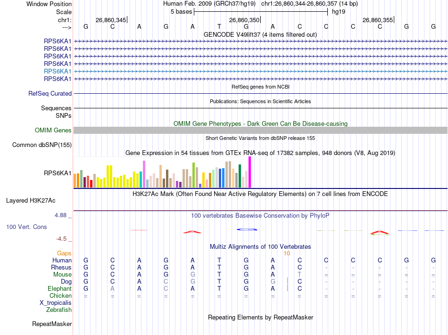Open OMIM Genes track settings label
Viewport: 448px width, 335px height.
(x=53, y=131)
